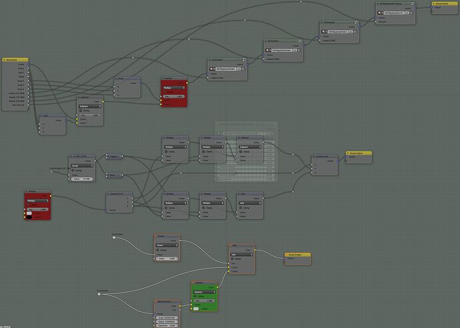Select the collapsed Cosine node

[x=114, y=157]
